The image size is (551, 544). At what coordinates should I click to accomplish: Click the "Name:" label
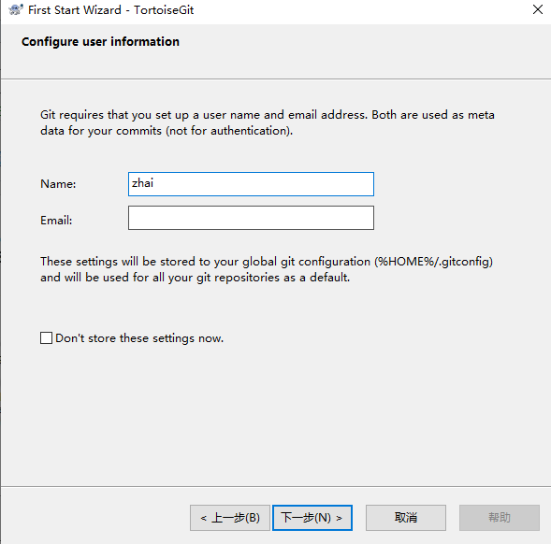click(x=58, y=184)
